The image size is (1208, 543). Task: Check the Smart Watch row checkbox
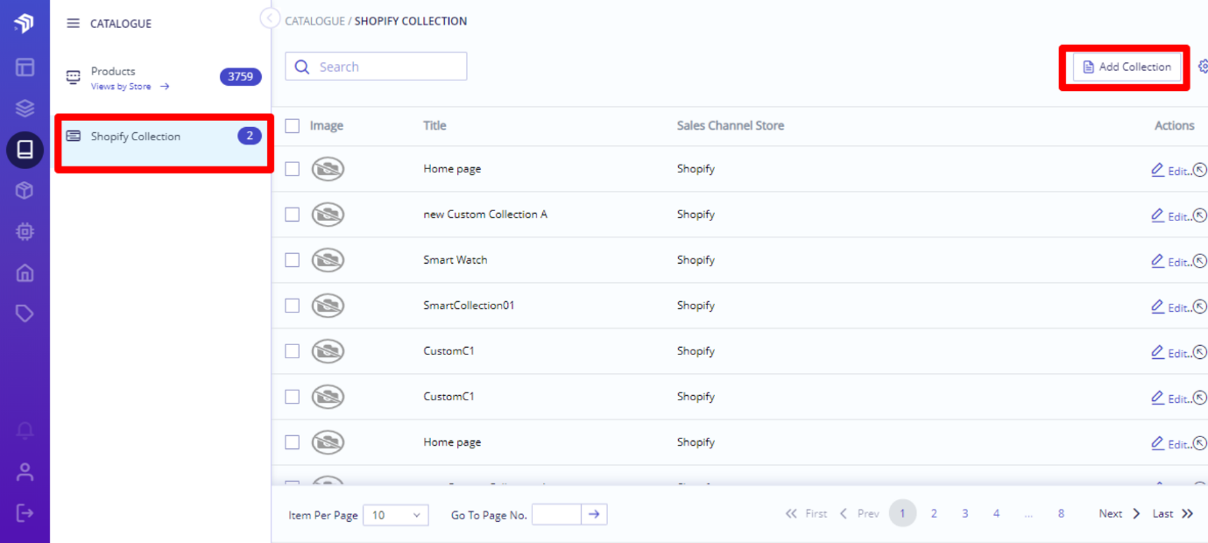click(293, 260)
